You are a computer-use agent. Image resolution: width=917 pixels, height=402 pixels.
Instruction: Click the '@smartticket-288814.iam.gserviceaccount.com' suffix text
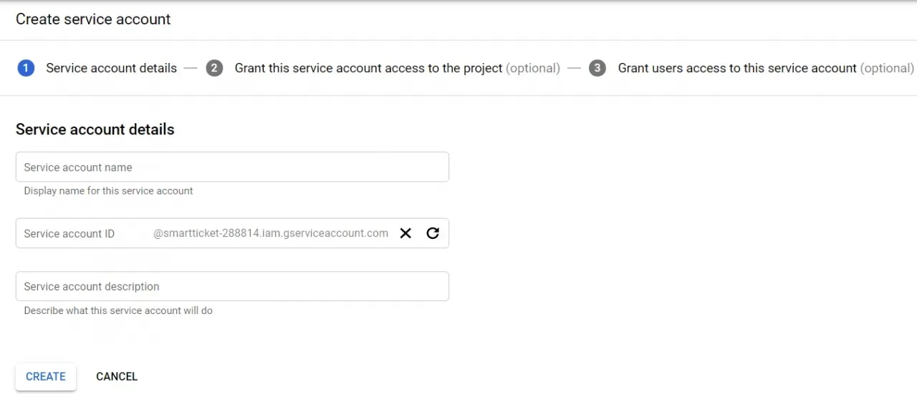pos(271,233)
